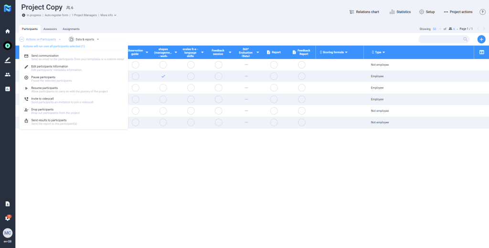Expand the More info chevron
489x248 pixels.
point(115,15)
